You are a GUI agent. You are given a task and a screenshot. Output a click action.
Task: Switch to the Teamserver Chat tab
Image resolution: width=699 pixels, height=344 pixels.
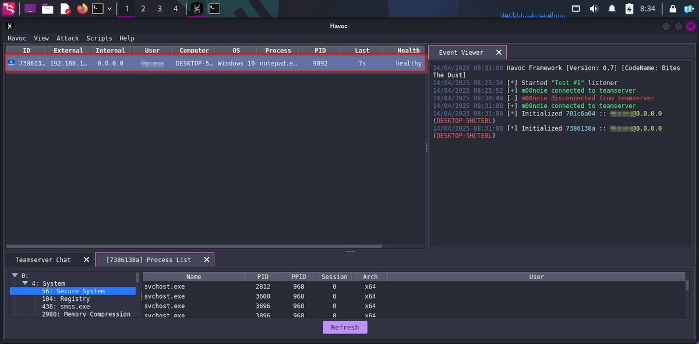pyautogui.click(x=43, y=259)
